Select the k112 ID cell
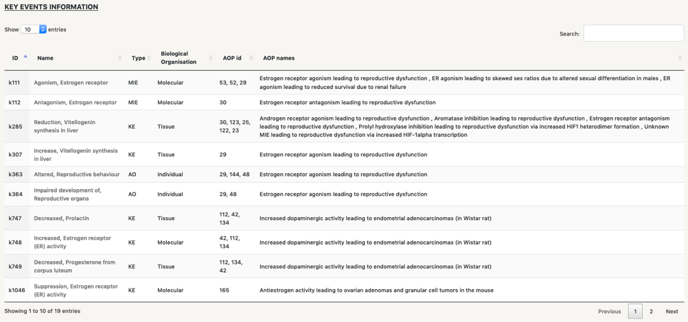Screen dimensions: 688x322 [x=17, y=102]
